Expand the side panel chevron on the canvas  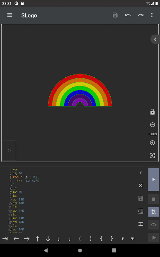coord(155,39)
